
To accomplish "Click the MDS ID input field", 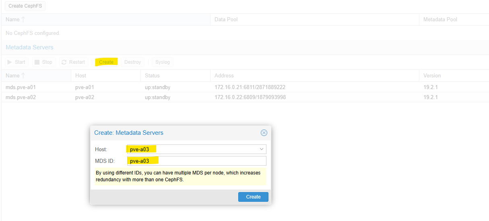I will point(196,161).
